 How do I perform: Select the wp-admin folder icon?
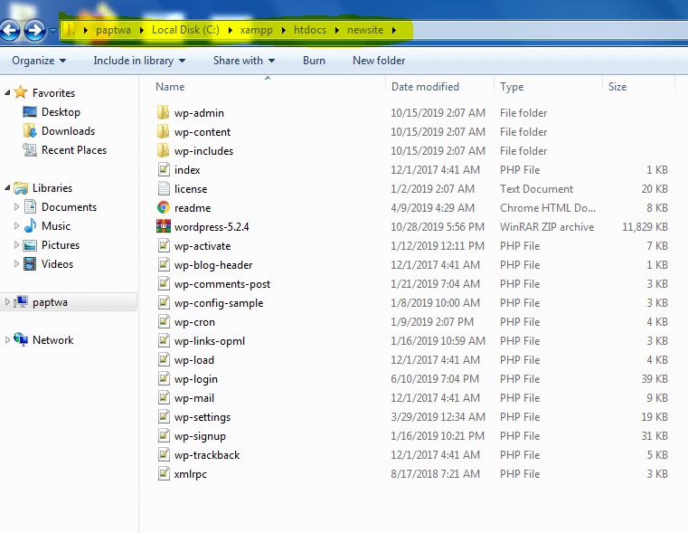(164, 112)
